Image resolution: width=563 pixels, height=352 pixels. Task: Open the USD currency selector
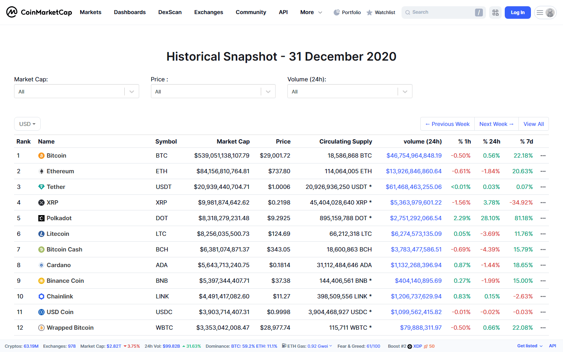[x=27, y=124]
